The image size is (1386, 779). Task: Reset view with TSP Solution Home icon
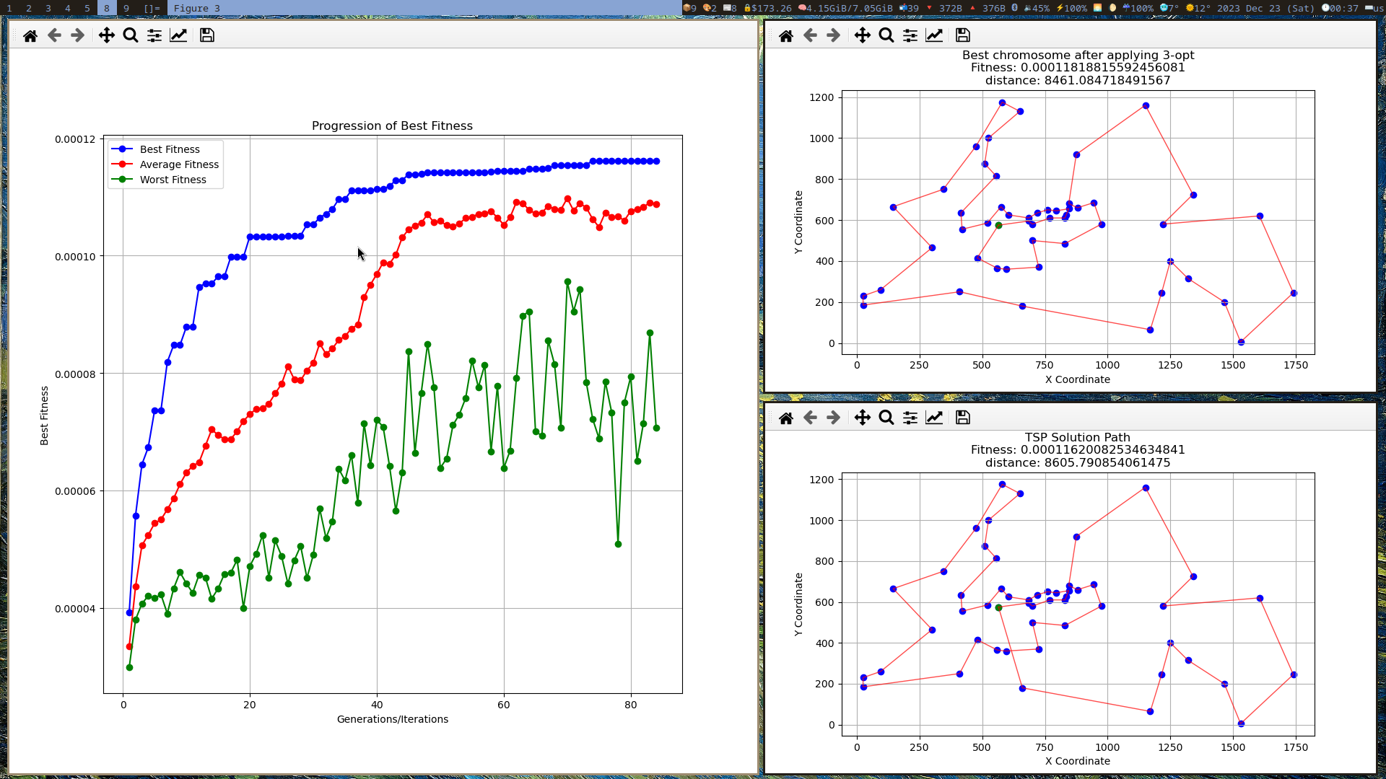[786, 418]
